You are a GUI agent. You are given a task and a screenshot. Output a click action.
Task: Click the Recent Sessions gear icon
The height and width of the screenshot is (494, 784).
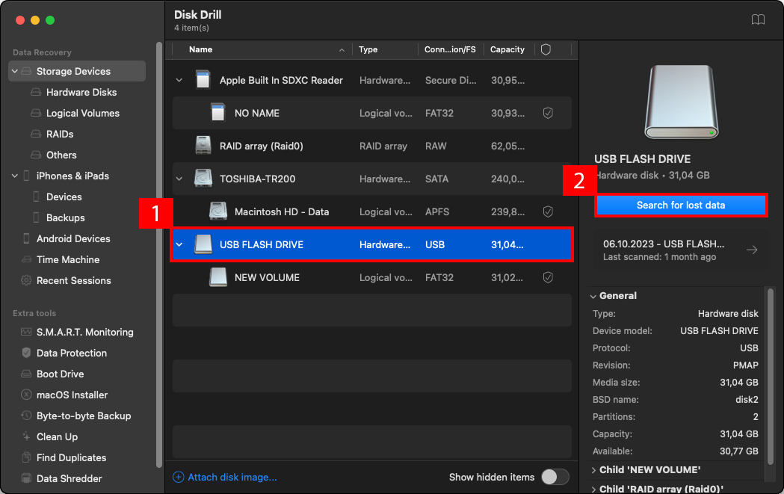(x=26, y=280)
